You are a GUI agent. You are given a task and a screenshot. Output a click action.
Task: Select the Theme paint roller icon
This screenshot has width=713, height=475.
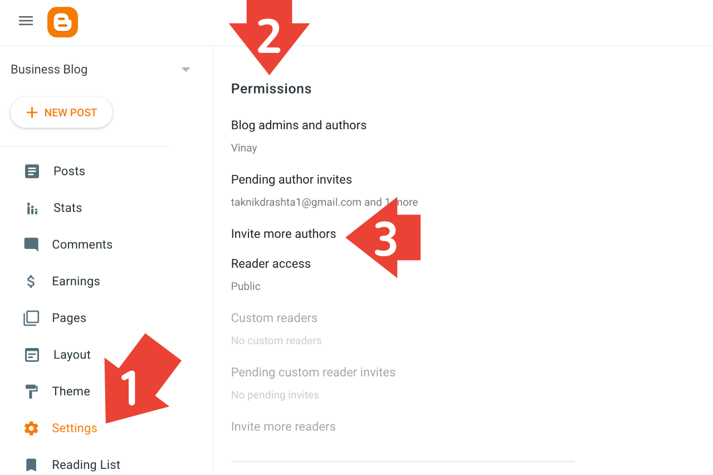point(32,391)
